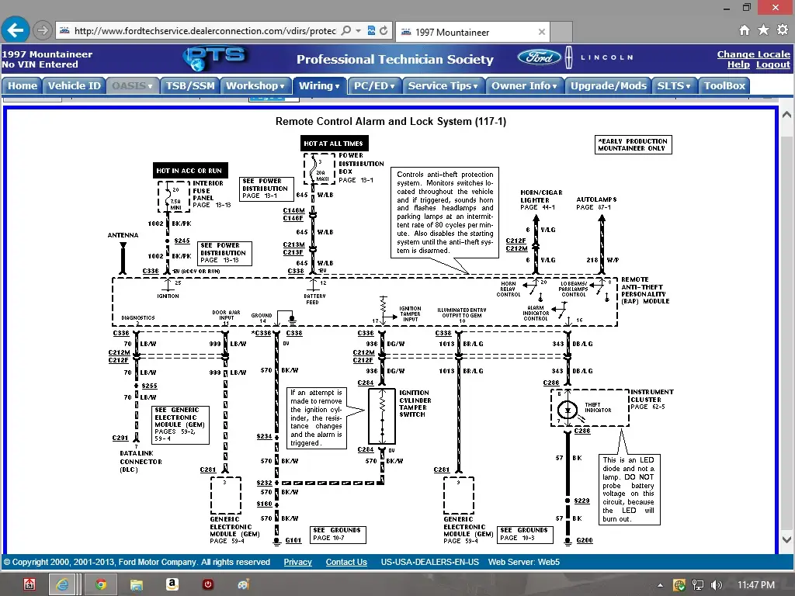The image size is (795, 596).
Task: Click the search magnifier in address bar
Action: click(345, 31)
